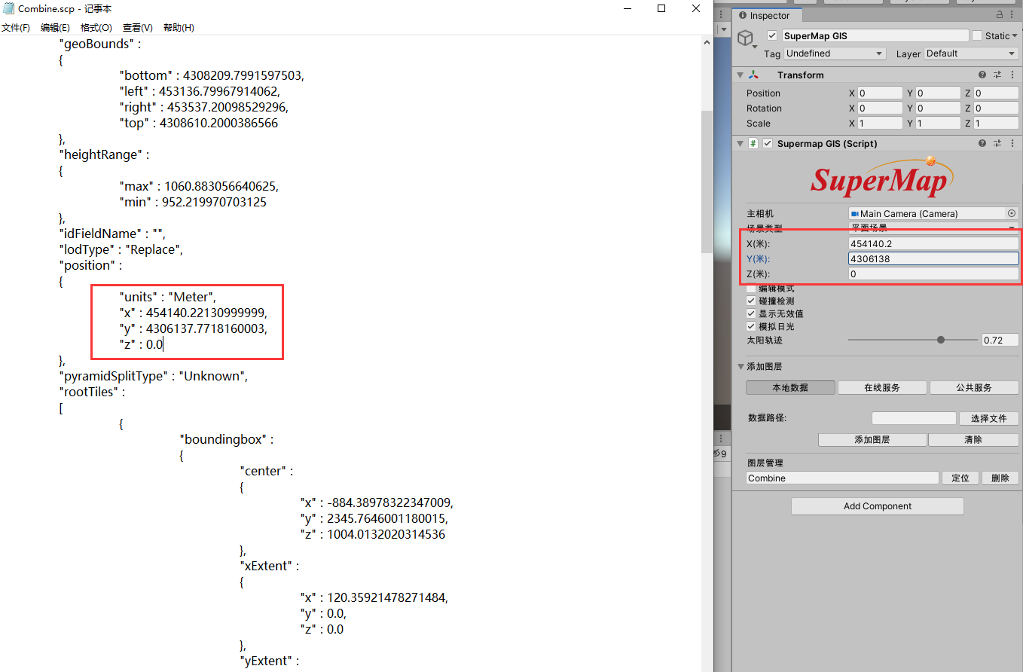Open the Tag dropdown showing Undefined
Image resolution: width=1023 pixels, height=672 pixels.
tap(835, 53)
